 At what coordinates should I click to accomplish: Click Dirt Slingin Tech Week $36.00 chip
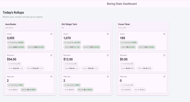pos(72,68)
